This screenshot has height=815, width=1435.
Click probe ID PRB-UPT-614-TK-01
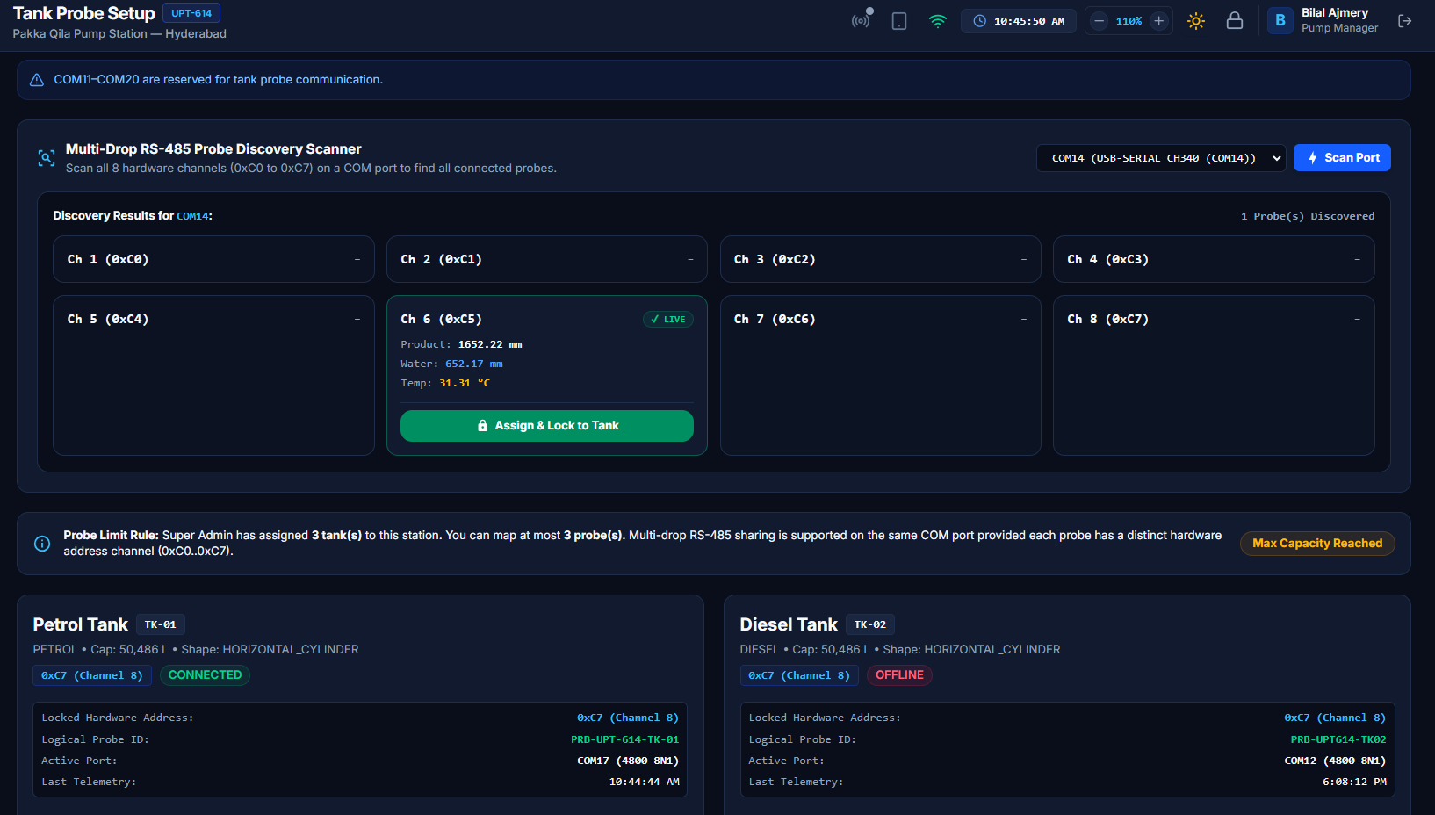(x=625, y=739)
